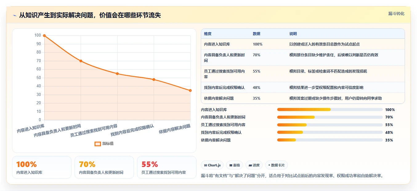Click the 70% progress bar
417x191 pixels.
pos(330,117)
